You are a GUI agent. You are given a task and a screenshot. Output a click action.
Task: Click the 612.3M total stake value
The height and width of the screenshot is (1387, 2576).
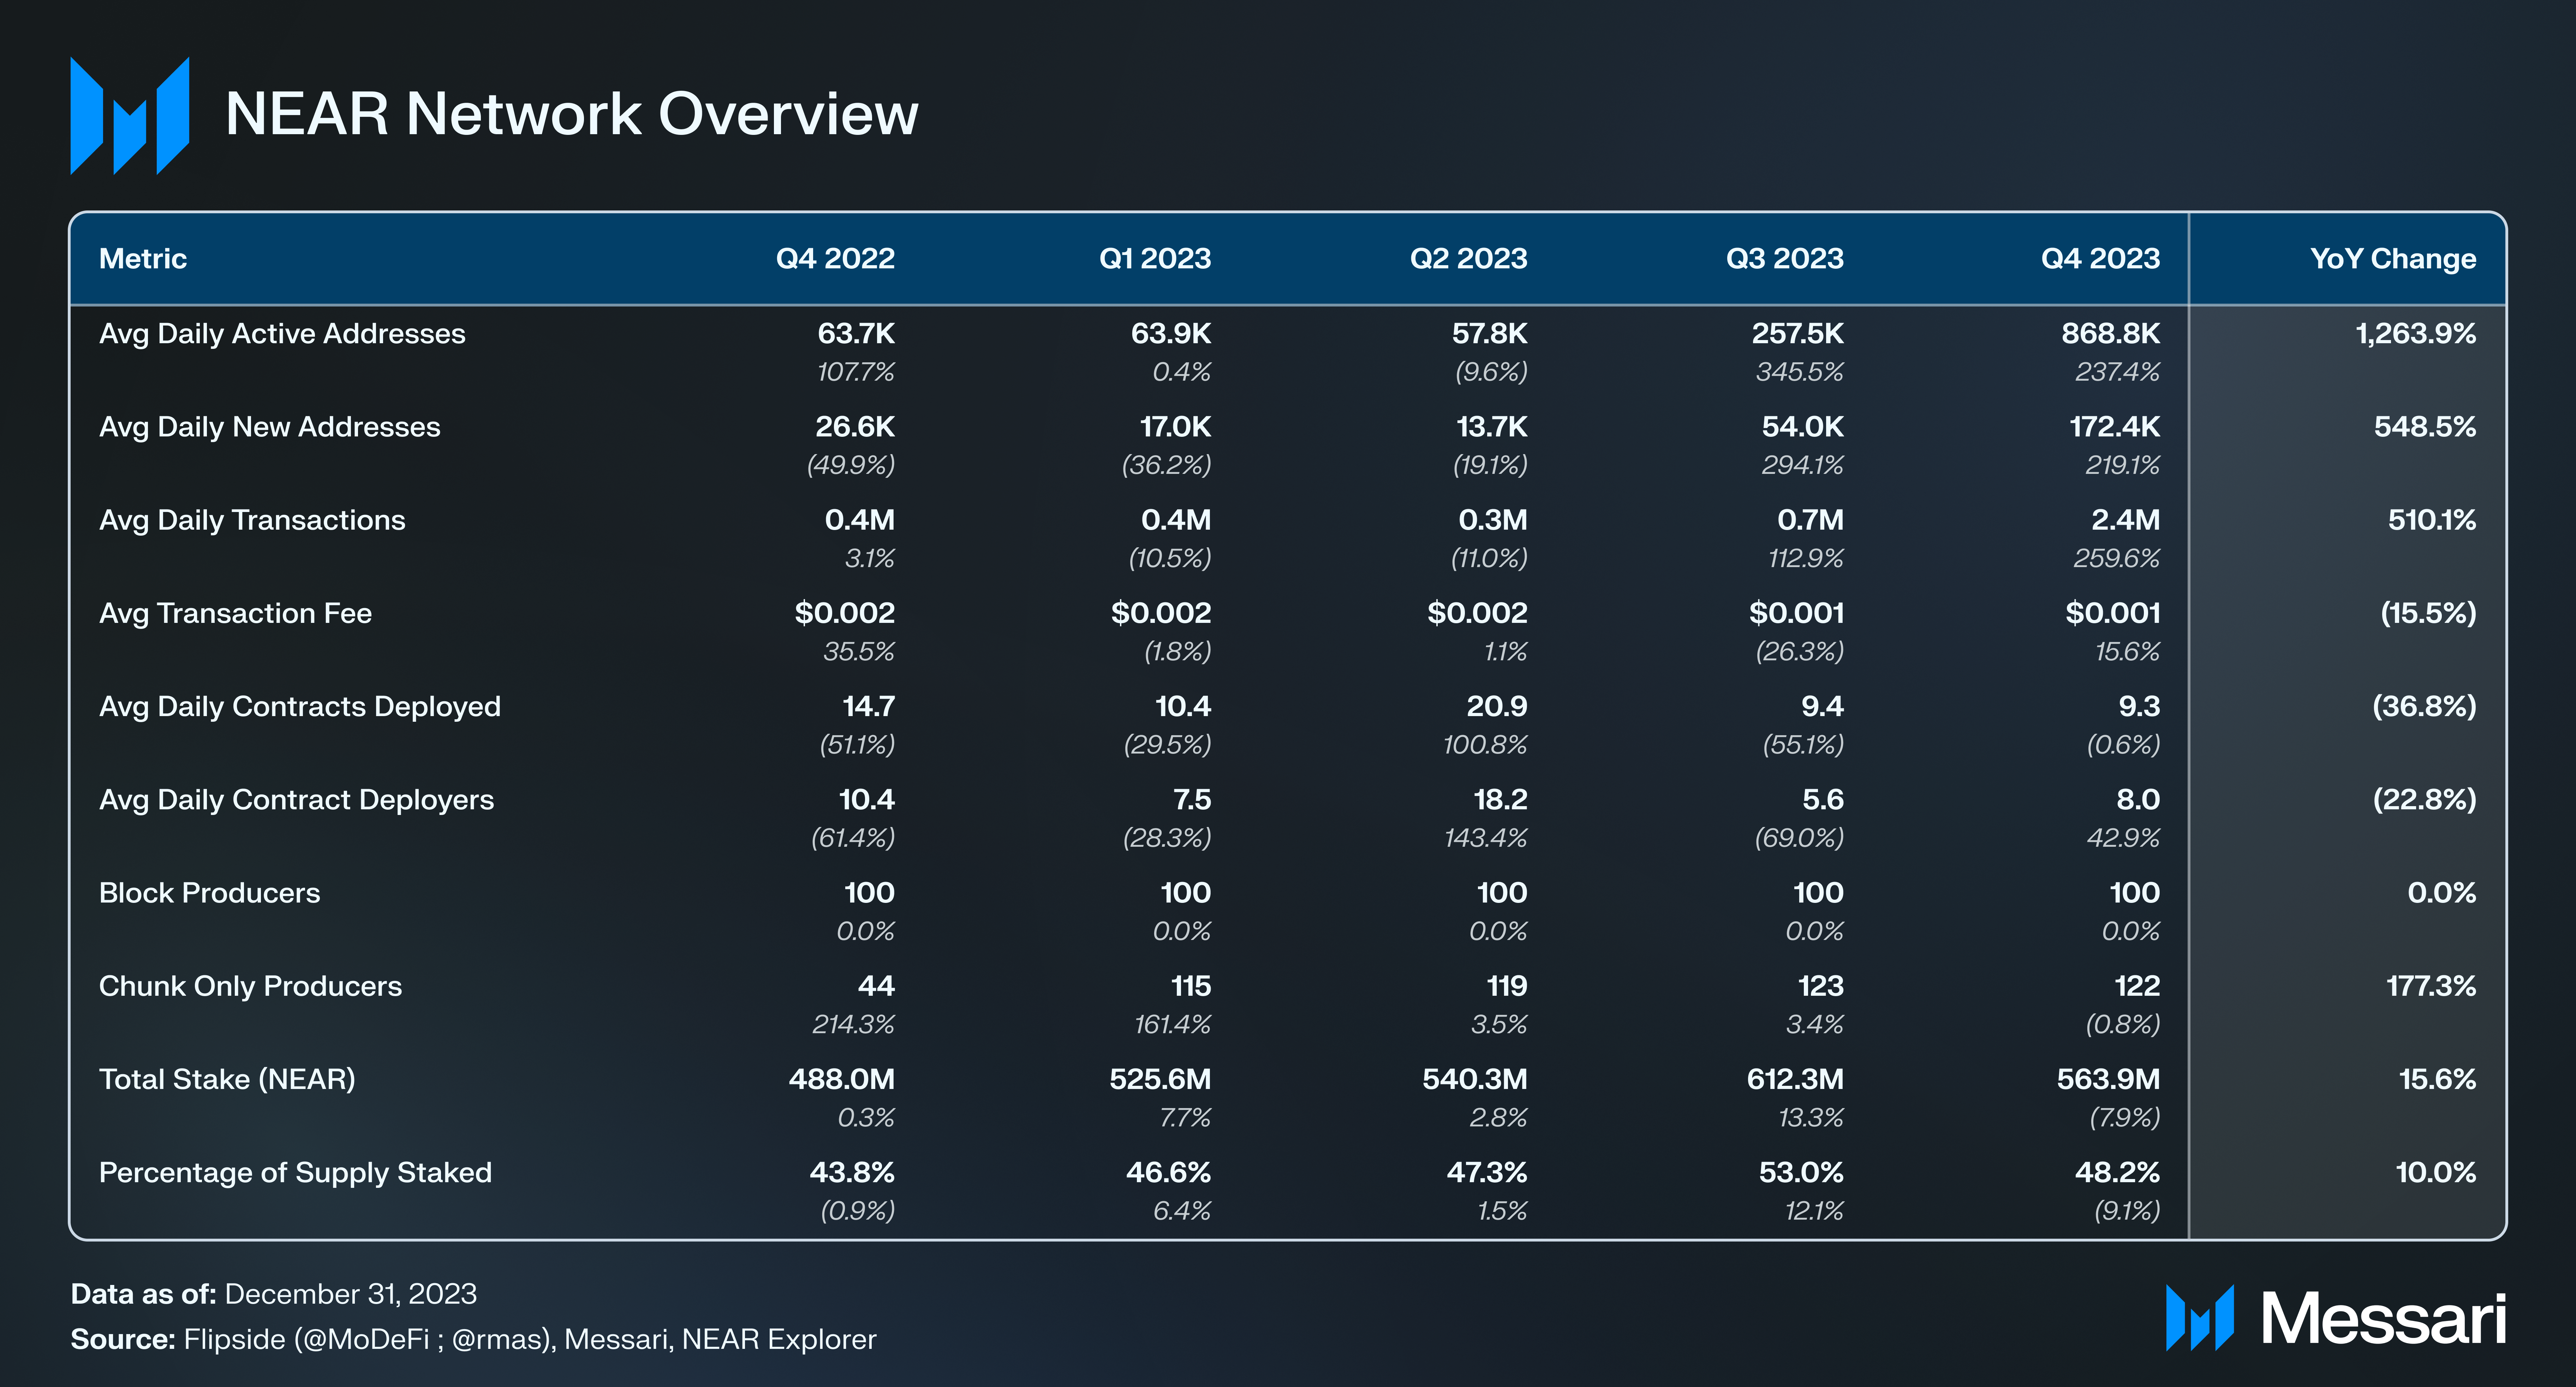pos(1795,1080)
